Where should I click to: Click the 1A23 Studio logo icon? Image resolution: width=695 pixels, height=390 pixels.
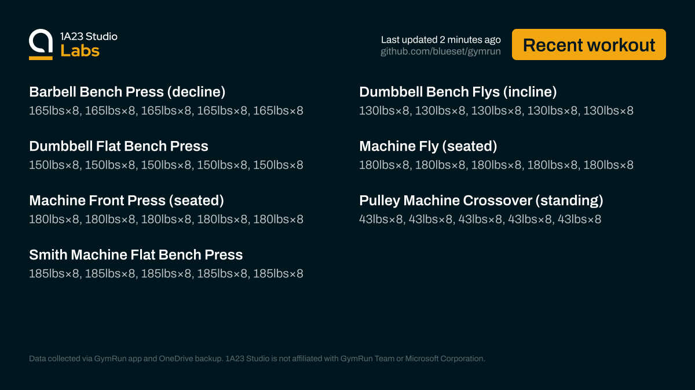41,44
